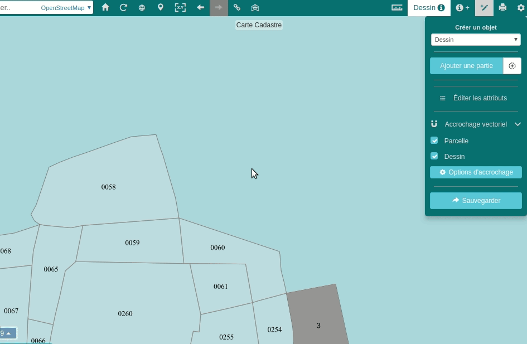Open the measurement ruler tool
527x344 pixels.
click(397, 7)
